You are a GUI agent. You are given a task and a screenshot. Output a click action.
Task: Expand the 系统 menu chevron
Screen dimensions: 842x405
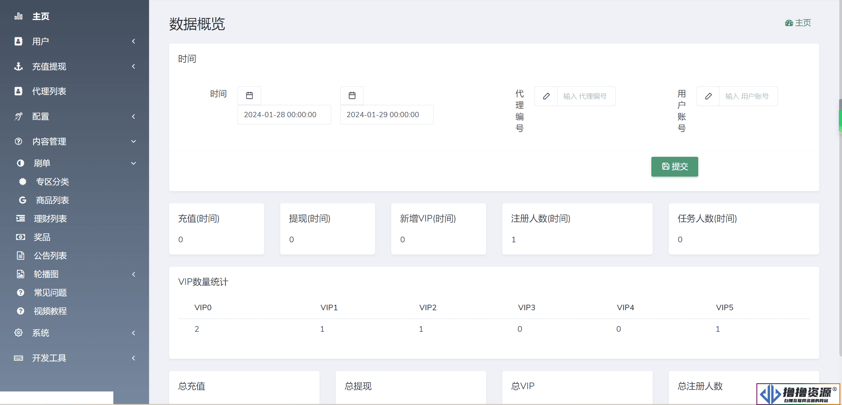pos(134,333)
